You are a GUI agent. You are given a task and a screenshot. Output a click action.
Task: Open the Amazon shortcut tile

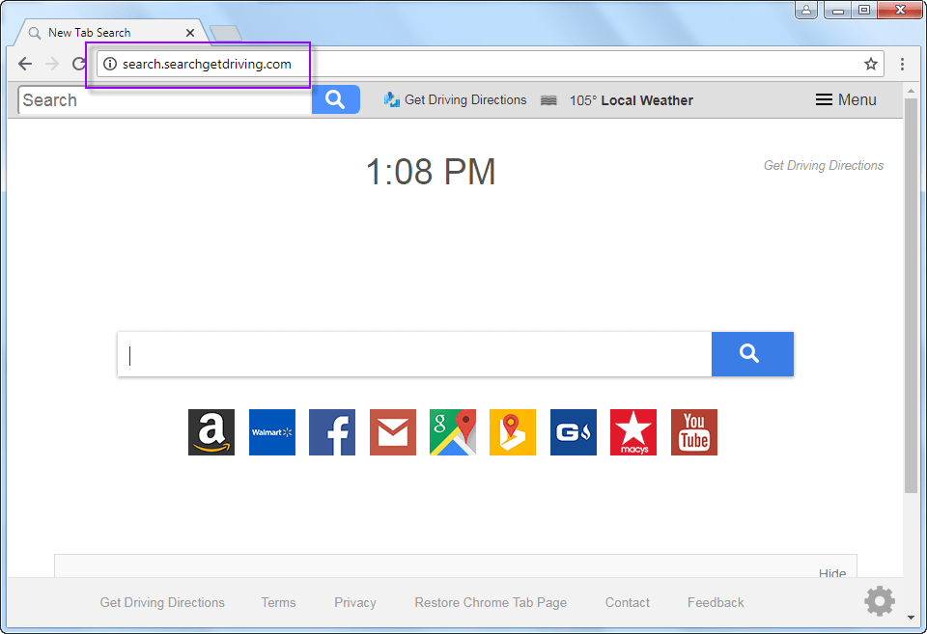pyautogui.click(x=211, y=432)
